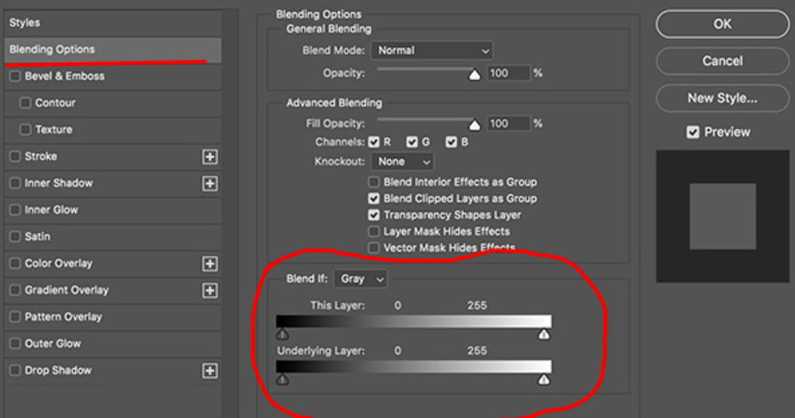Toggle the Preview checkbox
The image size is (795, 418).
click(x=693, y=133)
